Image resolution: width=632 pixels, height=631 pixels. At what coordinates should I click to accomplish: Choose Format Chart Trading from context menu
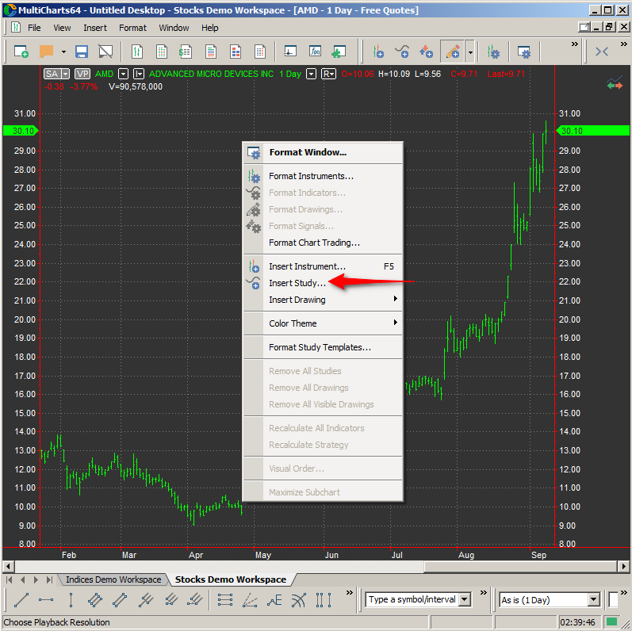pos(324,243)
